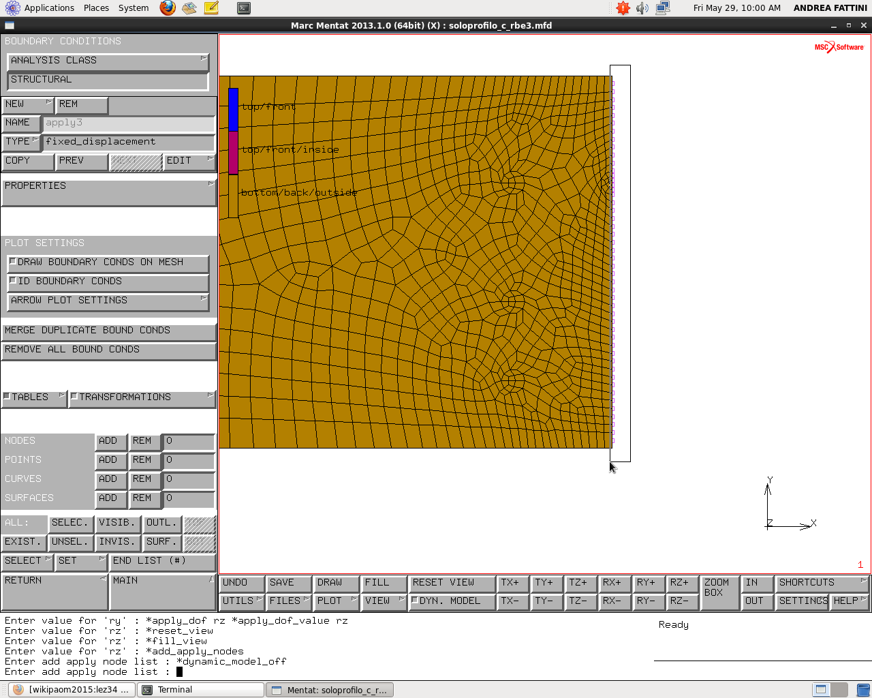Click the command line input area
Screen dimensions: 872x698
[326, 672]
